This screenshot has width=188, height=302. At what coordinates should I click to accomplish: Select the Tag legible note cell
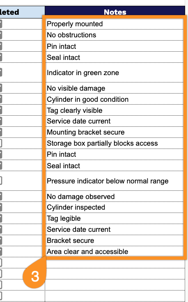(115, 218)
